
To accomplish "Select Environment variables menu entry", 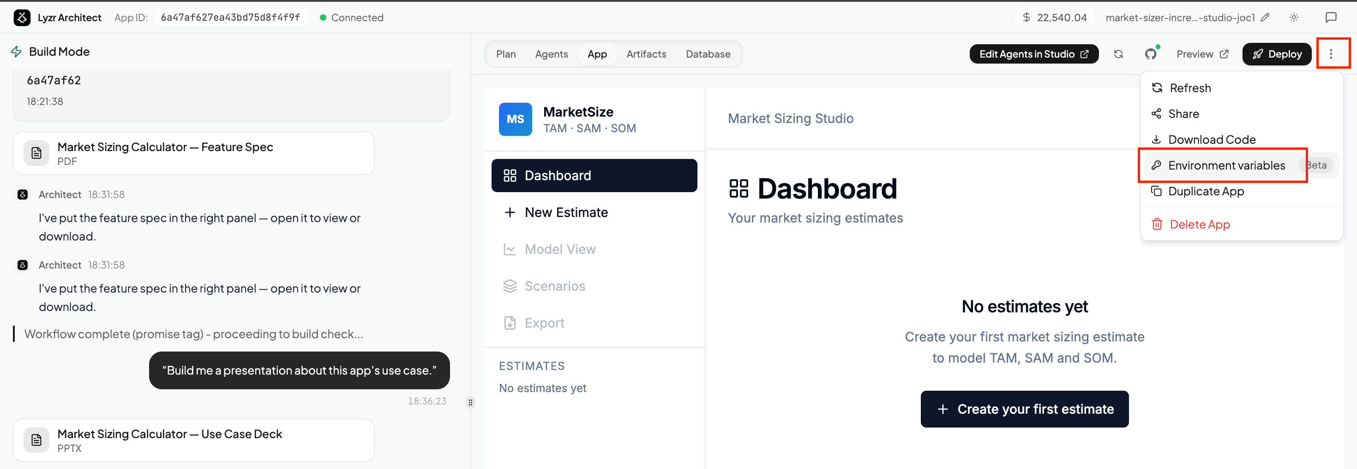I will [1241, 165].
